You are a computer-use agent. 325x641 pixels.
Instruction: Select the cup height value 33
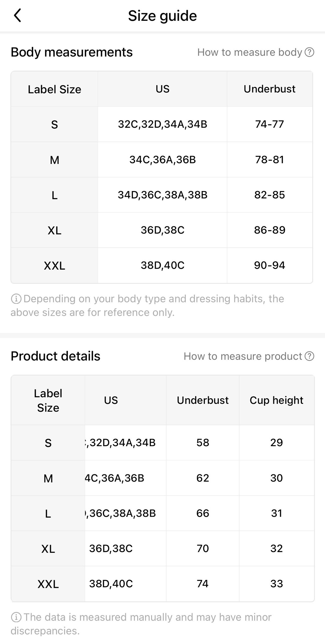point(276,584)
